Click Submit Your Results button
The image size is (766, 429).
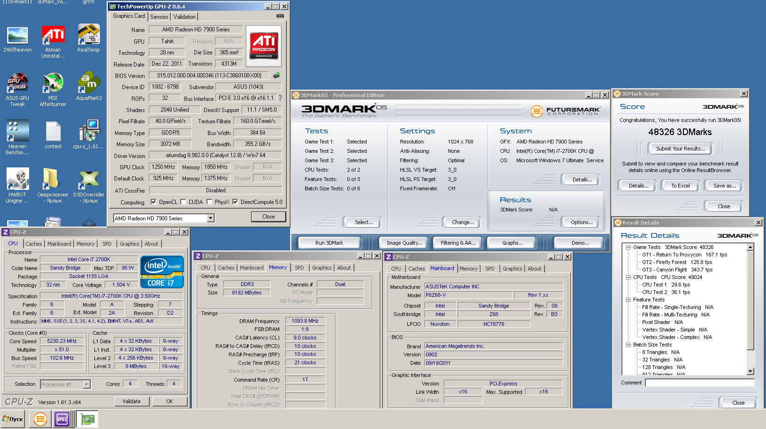tap(681, 149)
